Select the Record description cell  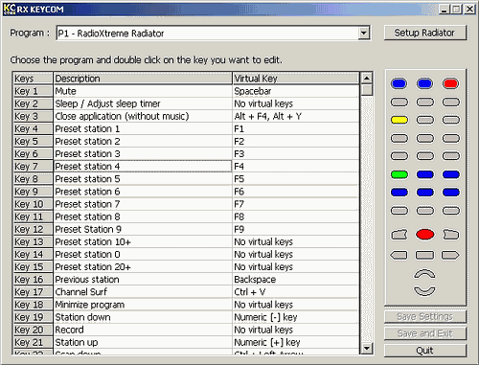point(143,330)
